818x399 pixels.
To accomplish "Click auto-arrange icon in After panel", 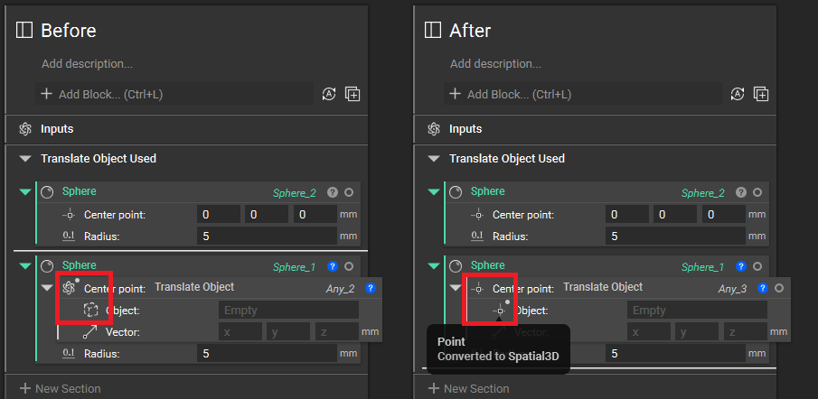I will (738, 94).
